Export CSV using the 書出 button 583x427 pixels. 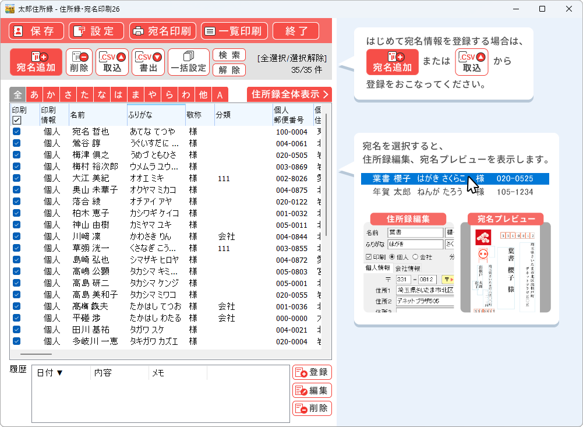(x=149, y=62)
